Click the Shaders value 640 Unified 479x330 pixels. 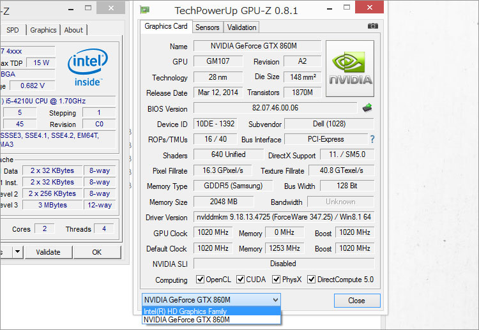coord(229,154)
